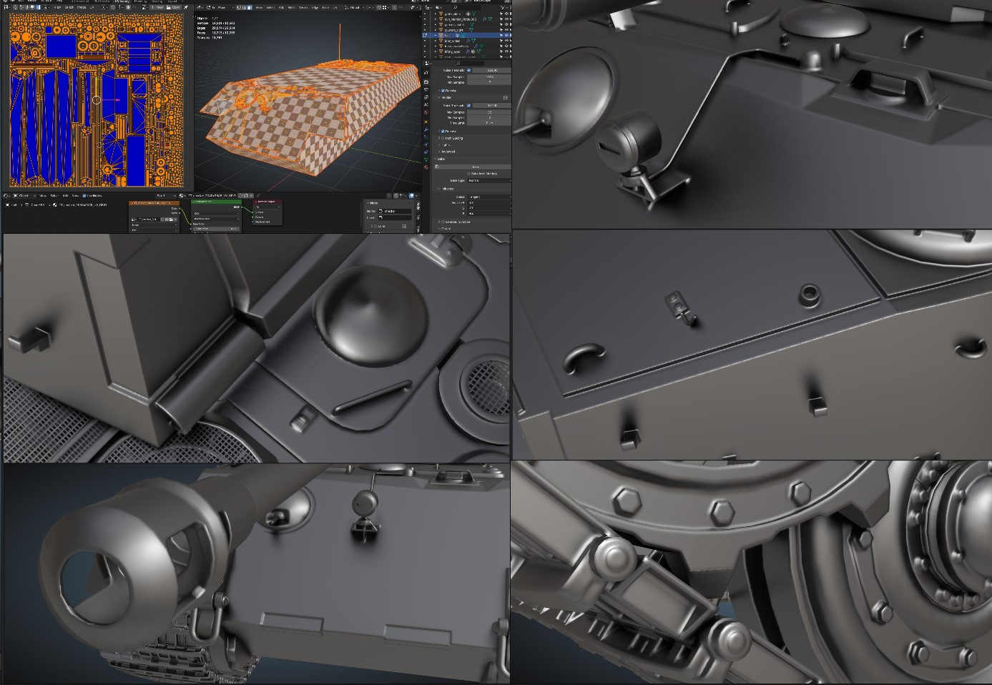Toggle the render Denoise checkbox
Image resolution: width=992 pixels, height=685 pixels.
pos(443,132)
